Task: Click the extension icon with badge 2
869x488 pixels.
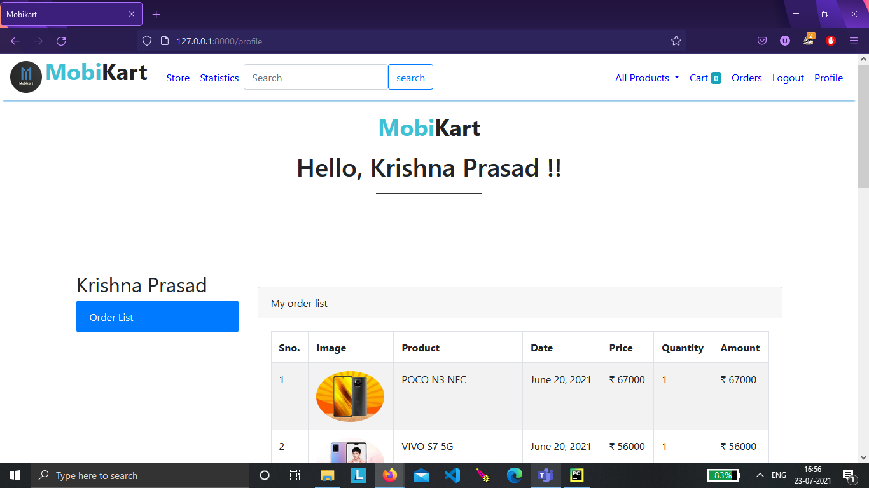Action: pos(808,40)
